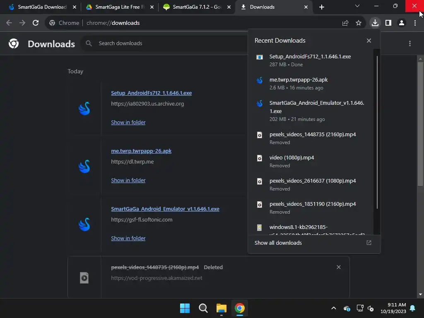Screen dimensions: 424x318
Task: Reload the downloads page
Action: [36, 23]
